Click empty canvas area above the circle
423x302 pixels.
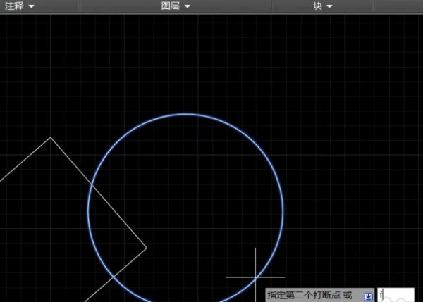(185, 63)
